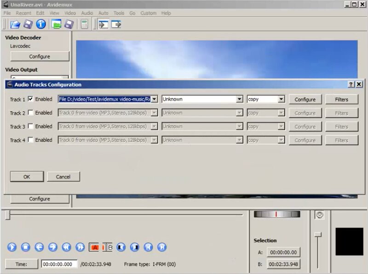This screenshot has height=274, width=368.
Task: Go to next frame arrow
Action: (52, 247)
